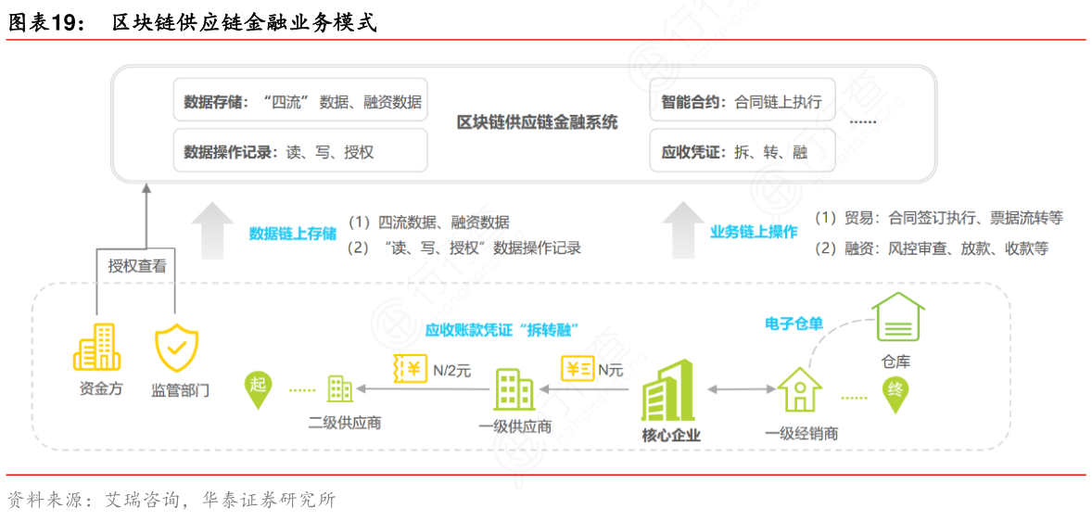Click the 应收凭证 box
Viewport: 1092px width, 521px height.
coord(743,150)
